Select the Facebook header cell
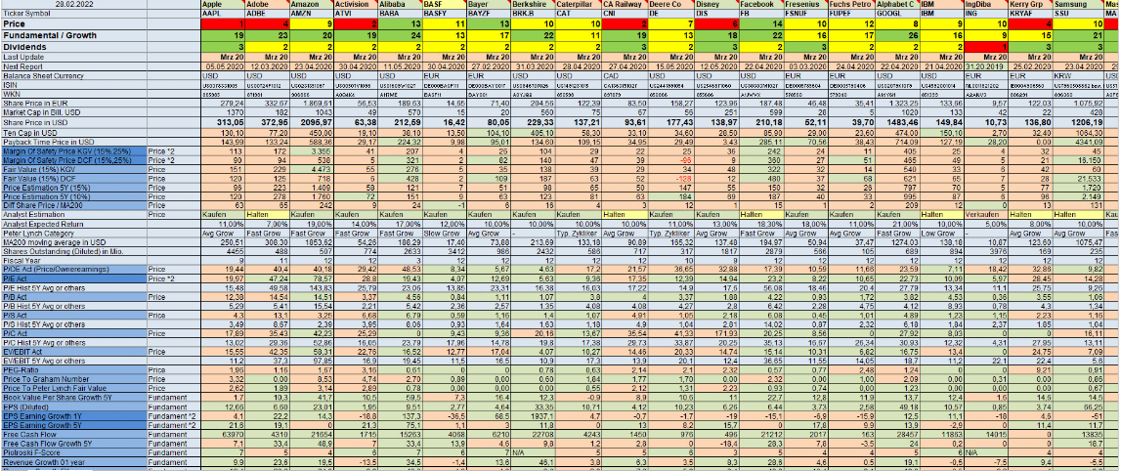Viewport: 1121px width, 471px height. click(760, 4)
